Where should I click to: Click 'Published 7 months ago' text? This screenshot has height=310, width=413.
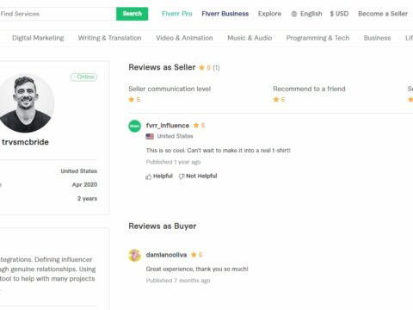[x=178, y=281]
